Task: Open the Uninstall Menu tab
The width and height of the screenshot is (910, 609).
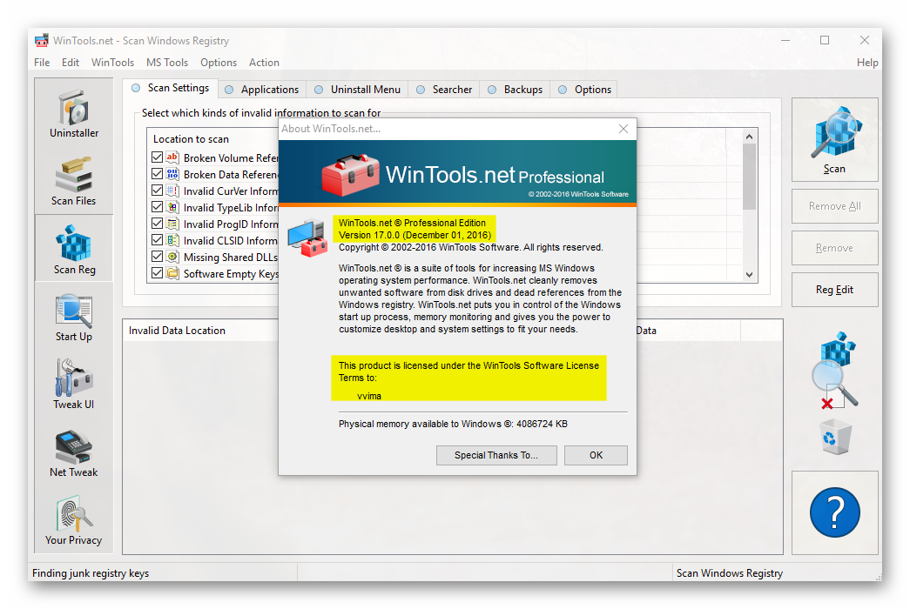Action: pyautogui.click(x=358, y=90)
